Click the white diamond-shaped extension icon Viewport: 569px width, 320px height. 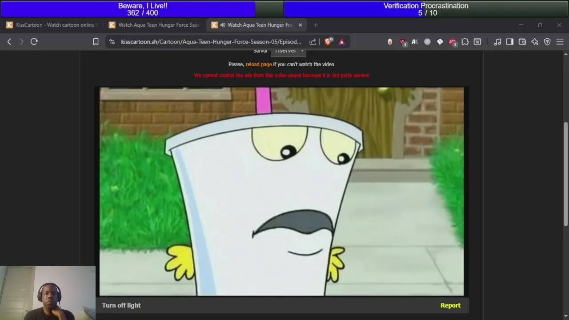coord(440,42)
